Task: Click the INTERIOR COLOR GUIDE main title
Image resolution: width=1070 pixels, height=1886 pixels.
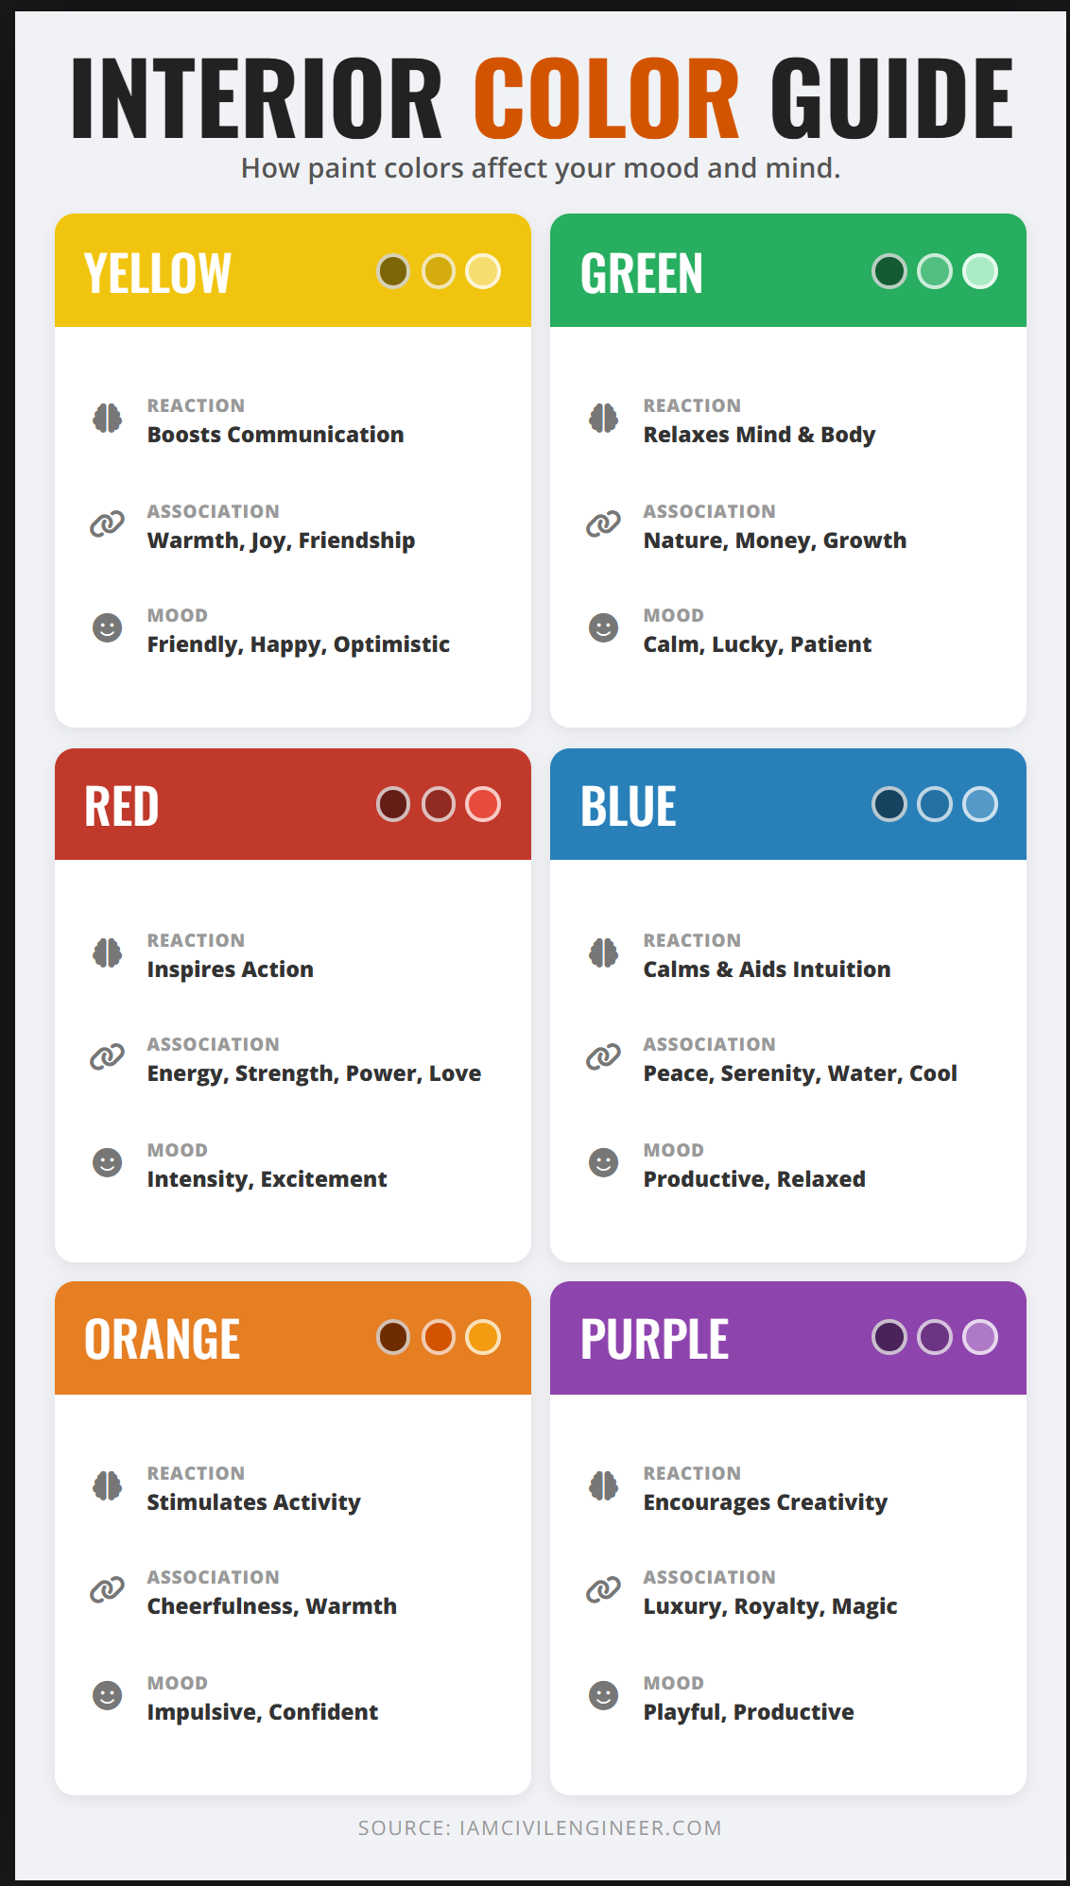Action: (x=542, y=98)
